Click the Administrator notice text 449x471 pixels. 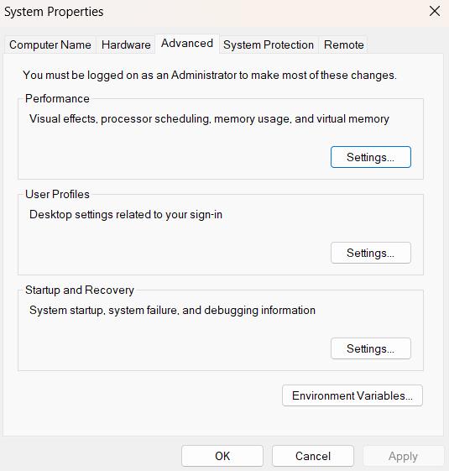pos(210,75)
